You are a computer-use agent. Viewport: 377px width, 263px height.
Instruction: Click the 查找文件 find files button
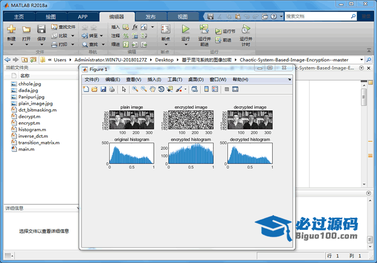[63, 27]
